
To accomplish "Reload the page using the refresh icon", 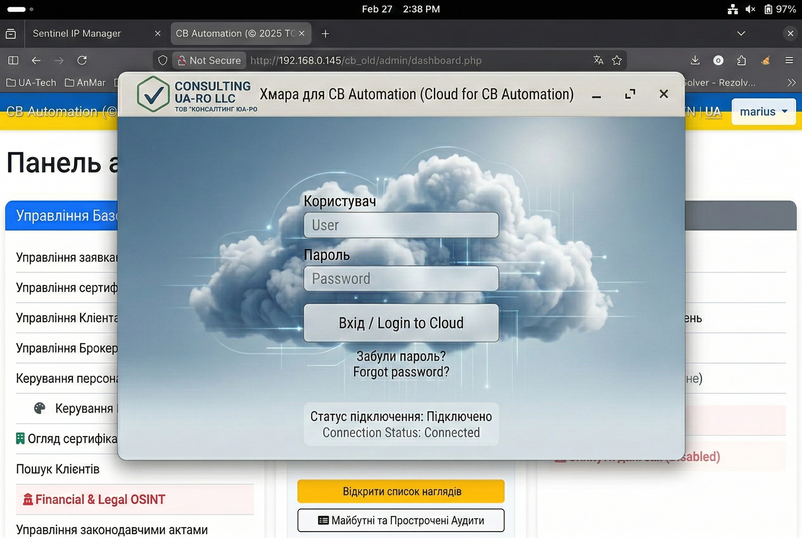I will [x=82, y=60].
